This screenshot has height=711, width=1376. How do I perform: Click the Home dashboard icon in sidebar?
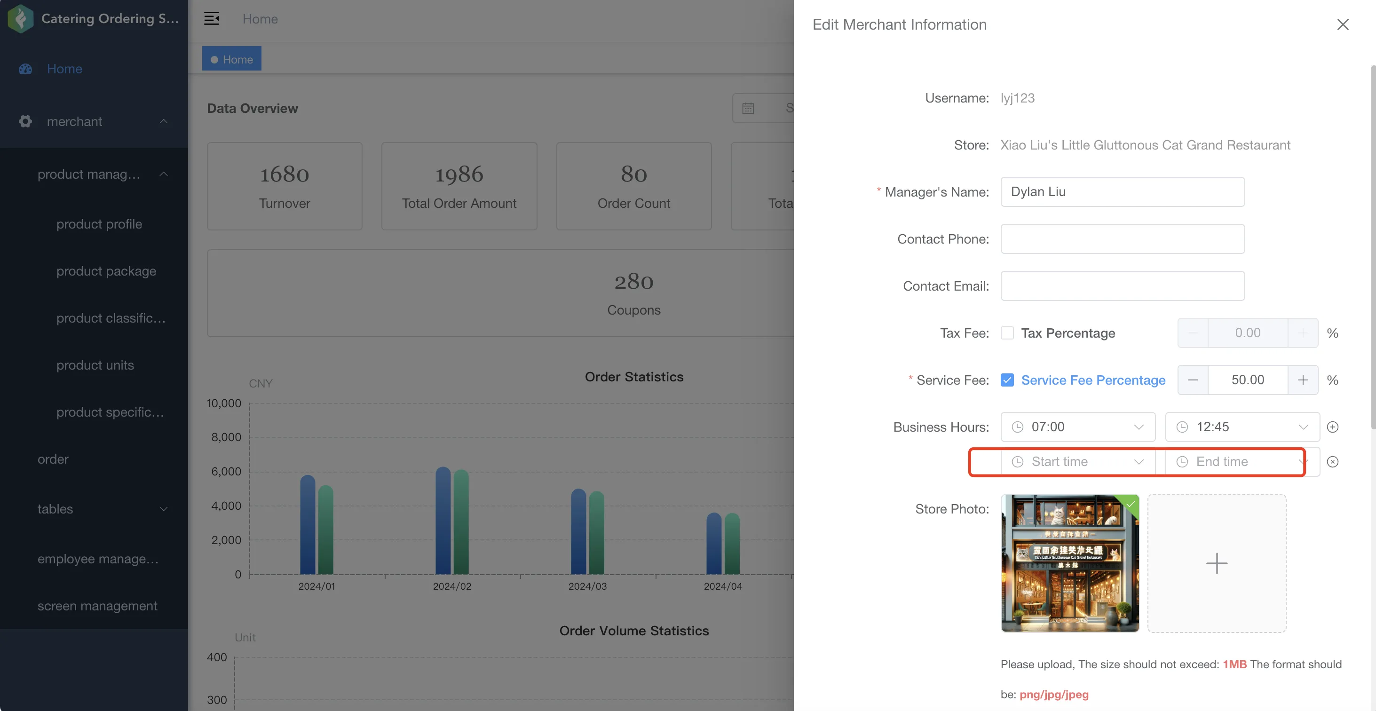click(25, 69)
